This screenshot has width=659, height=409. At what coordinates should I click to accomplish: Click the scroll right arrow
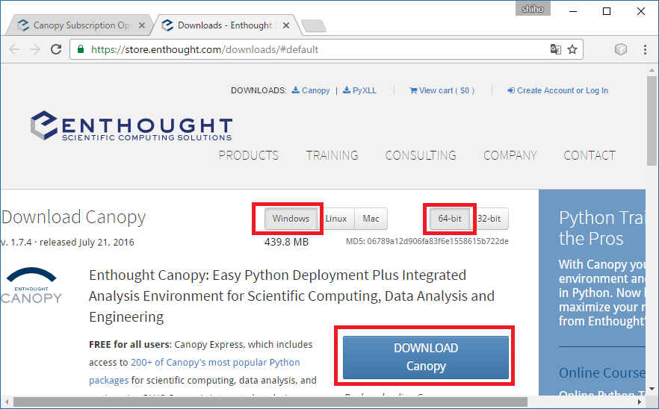click(640, 402)
